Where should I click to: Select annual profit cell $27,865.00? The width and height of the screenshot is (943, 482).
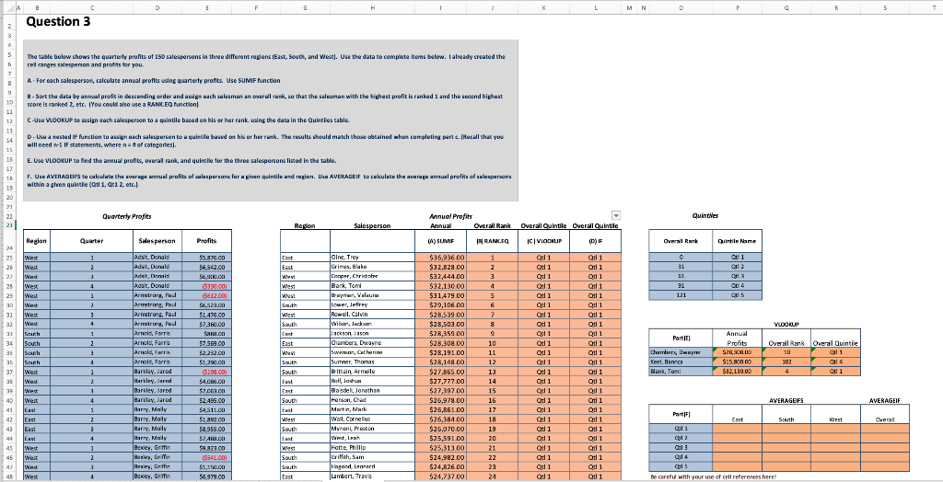click(x=441, y=372)
